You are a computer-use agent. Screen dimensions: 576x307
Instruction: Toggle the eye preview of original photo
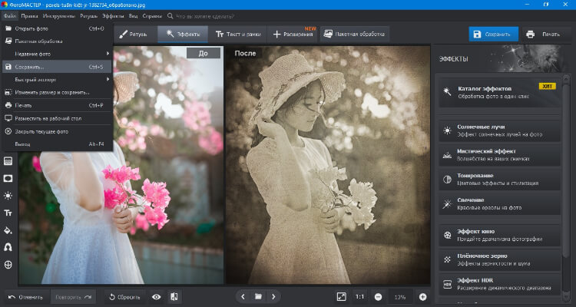pyautogui.click(x=157, y=296)
